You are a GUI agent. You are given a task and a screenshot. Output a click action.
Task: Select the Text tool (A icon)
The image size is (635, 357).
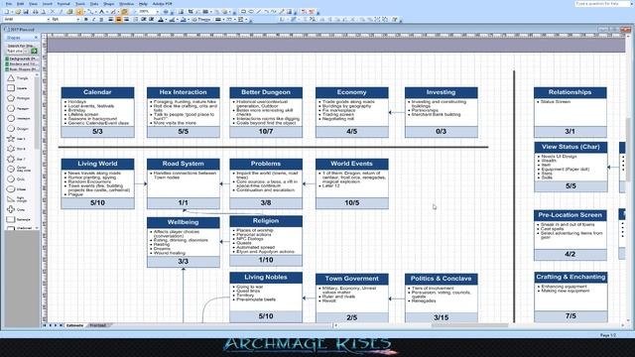click(x=101, y=12)
